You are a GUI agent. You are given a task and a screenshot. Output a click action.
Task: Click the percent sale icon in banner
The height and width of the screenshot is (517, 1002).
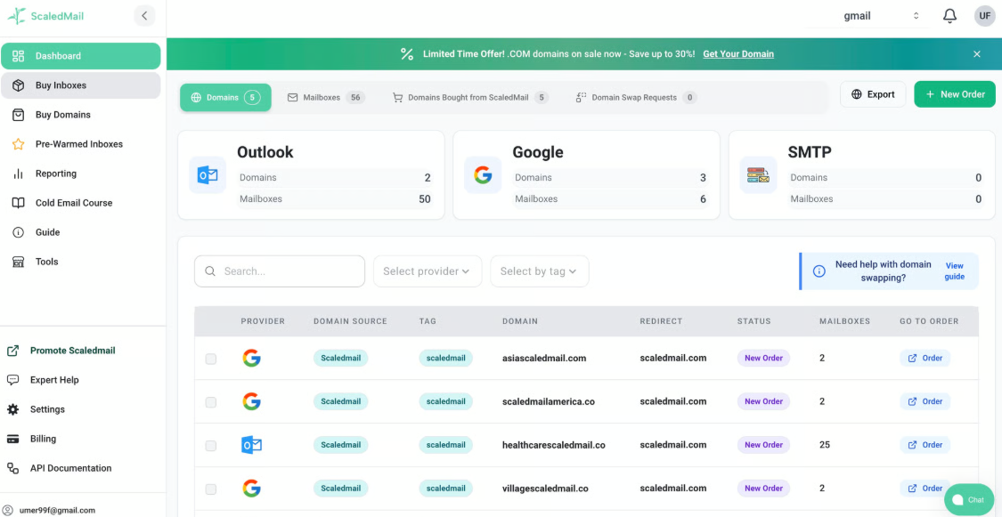pyautogui.click(x=407, y=54)
